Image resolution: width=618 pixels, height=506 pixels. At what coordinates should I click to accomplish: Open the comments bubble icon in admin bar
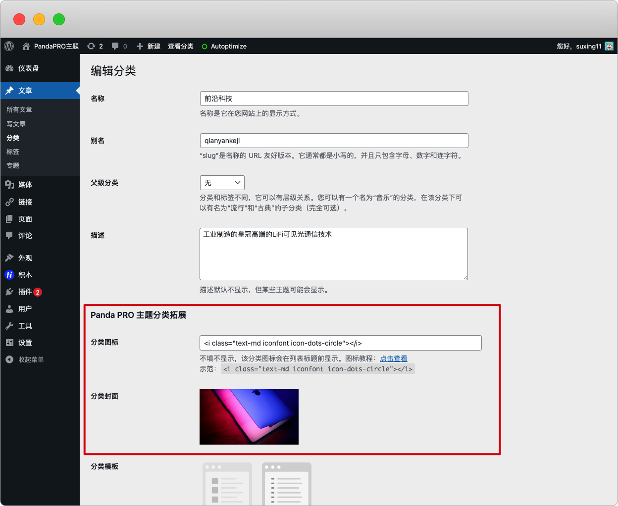click(x=115, y=46)
